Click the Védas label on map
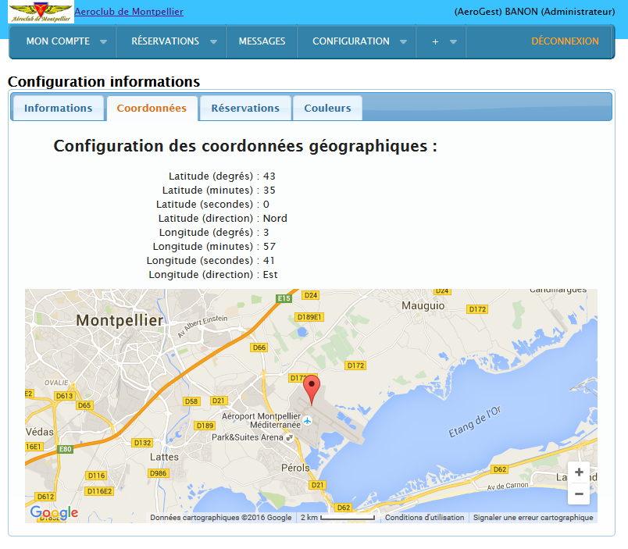Image resolution: width=628 pixels, height=549 pixels. pyautogui.click(x=40, y=432)
